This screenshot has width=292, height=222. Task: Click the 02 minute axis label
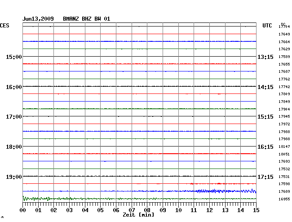coord(53,210)
